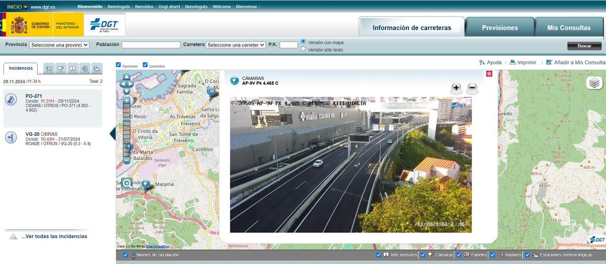Image resolution: width=606 pixels, height=264 pixels.
Task: Switch to Mis Consultas tab
Action: [x=569, y=27]
